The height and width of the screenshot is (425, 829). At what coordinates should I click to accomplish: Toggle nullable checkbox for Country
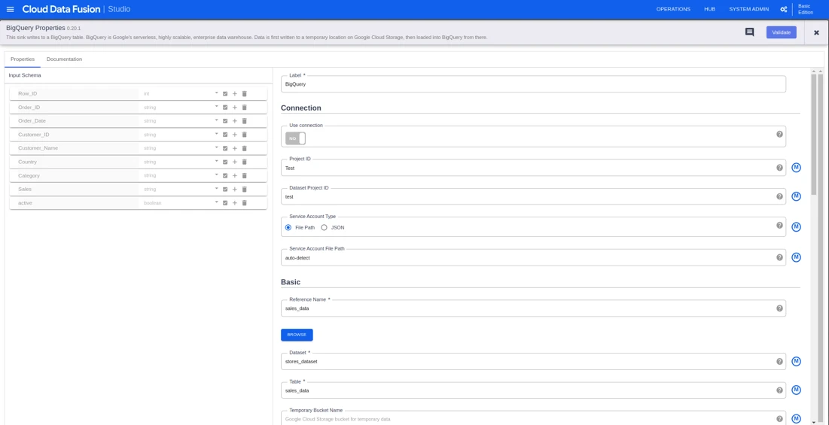[225, 162]
